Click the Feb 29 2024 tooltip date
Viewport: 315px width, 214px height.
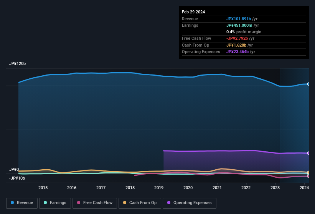[193, 12]
